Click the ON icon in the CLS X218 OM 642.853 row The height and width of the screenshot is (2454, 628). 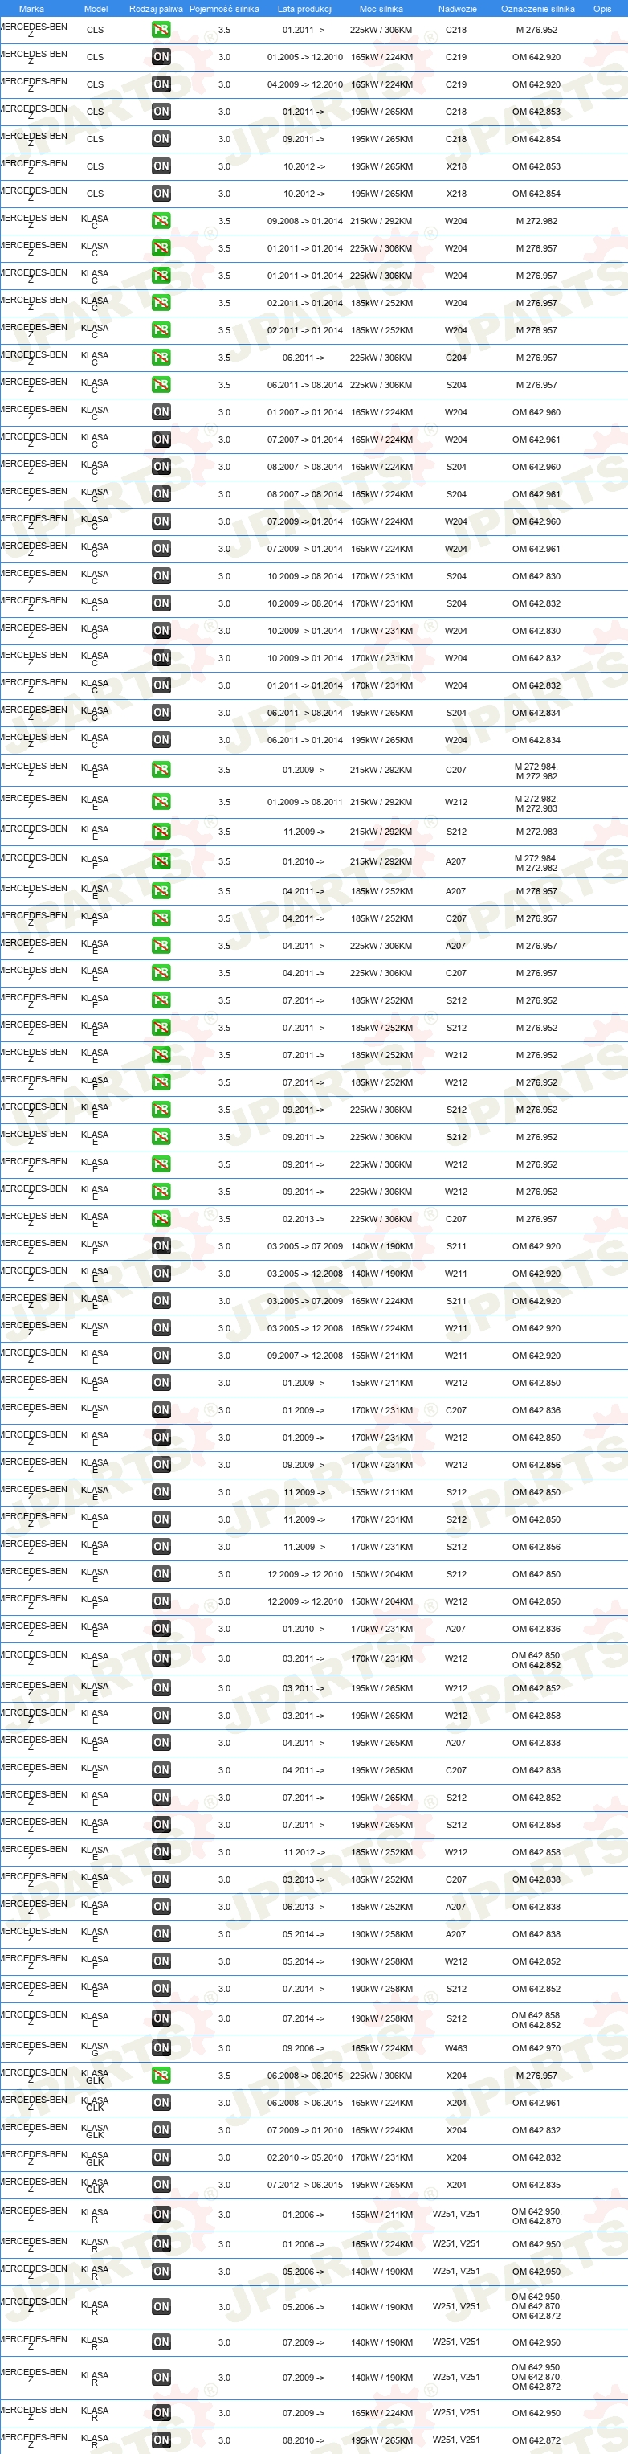click(x=161, y=166)
